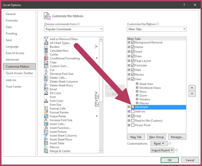Enable the Add-ins checkbox
The height and width of the screenshot is (166, 202).
pyautogui.click(x=133, y=112)
